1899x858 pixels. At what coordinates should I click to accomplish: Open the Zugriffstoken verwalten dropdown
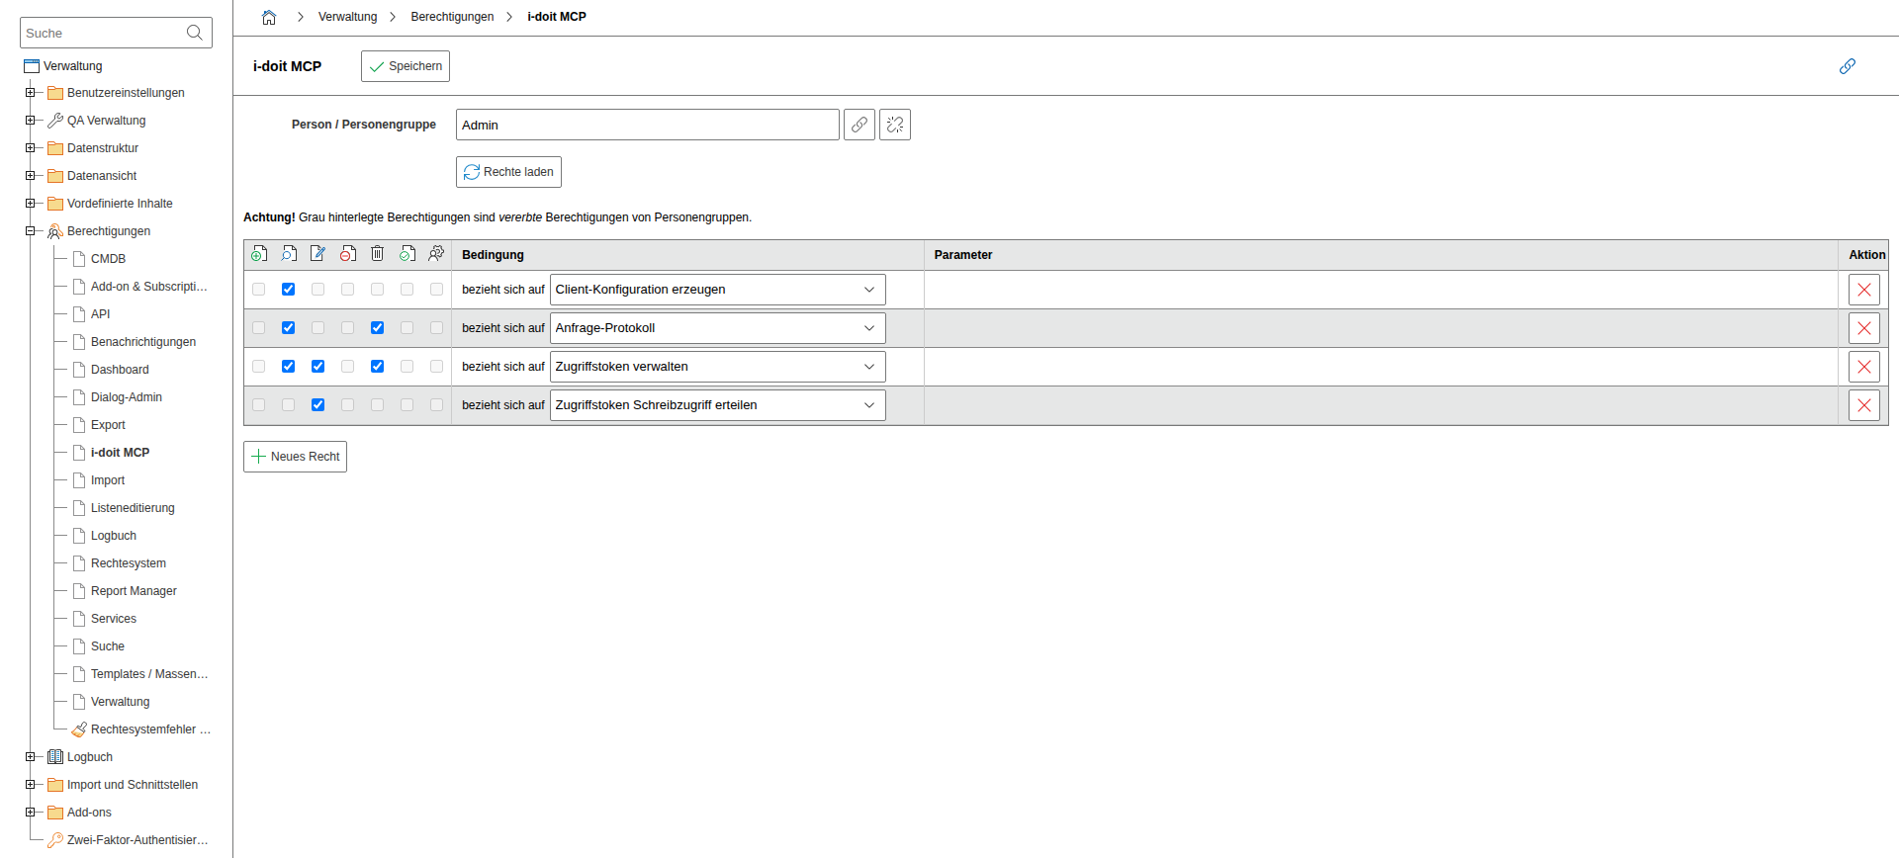pyautogui.click(x=717, y=367)
